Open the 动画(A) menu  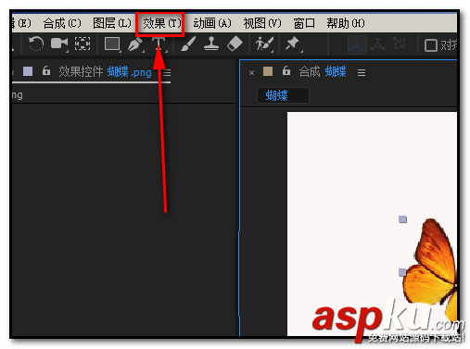[212, 23]
